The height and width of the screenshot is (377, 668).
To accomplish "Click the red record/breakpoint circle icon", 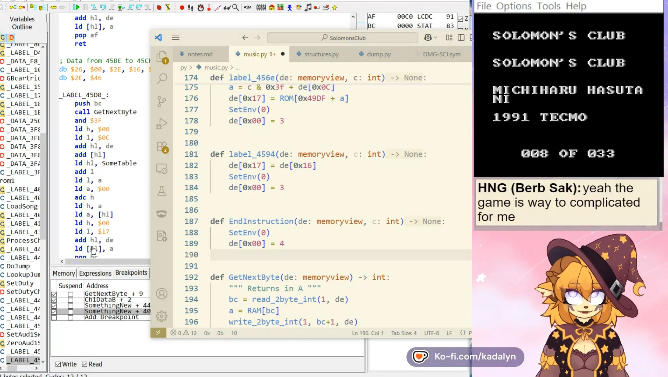I will [182, 7].
